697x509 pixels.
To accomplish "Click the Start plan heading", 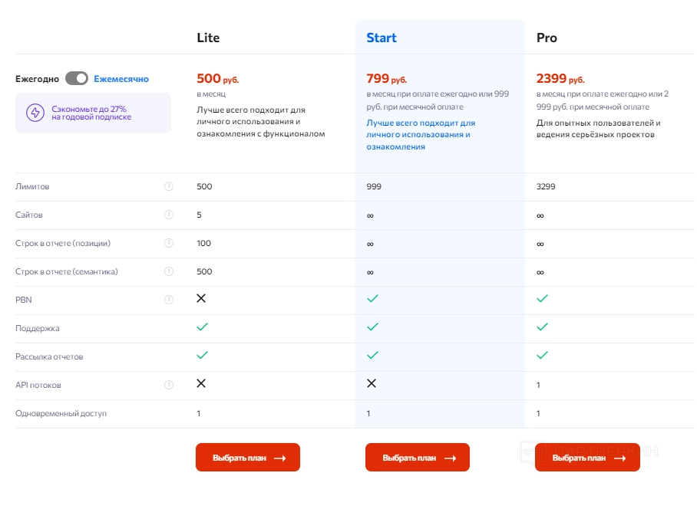I will pos(382,38).
